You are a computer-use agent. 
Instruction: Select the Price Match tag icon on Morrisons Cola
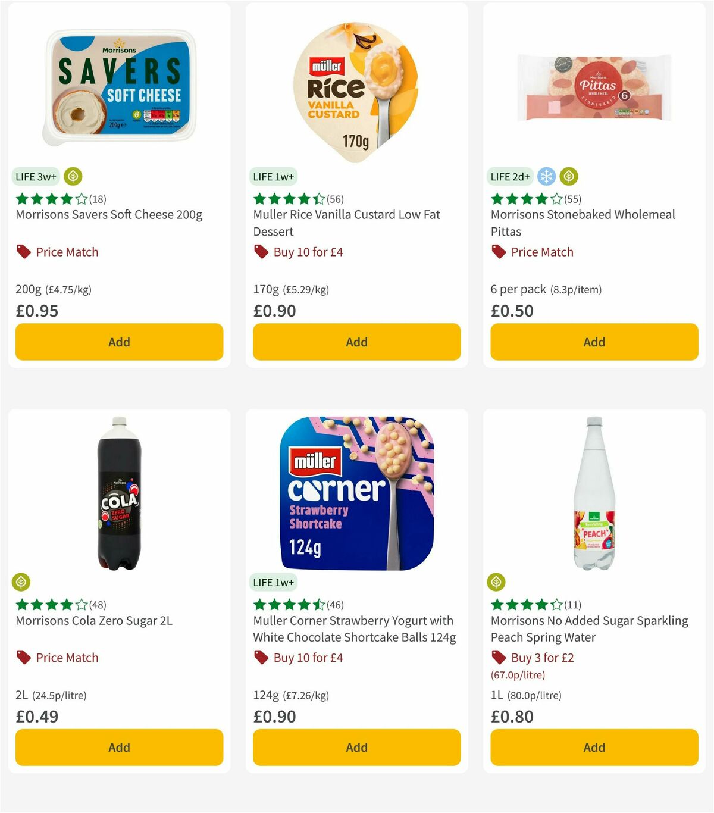(x=24, y=657)
